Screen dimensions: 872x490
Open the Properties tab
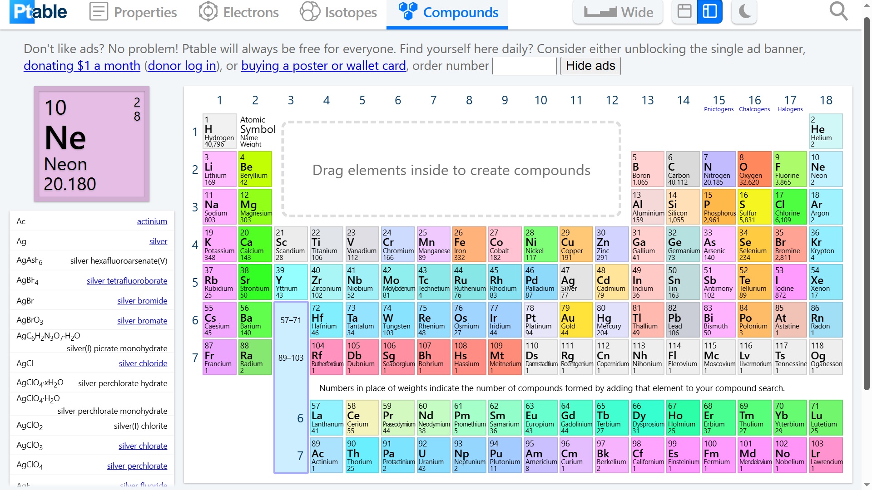pos(133,12)
